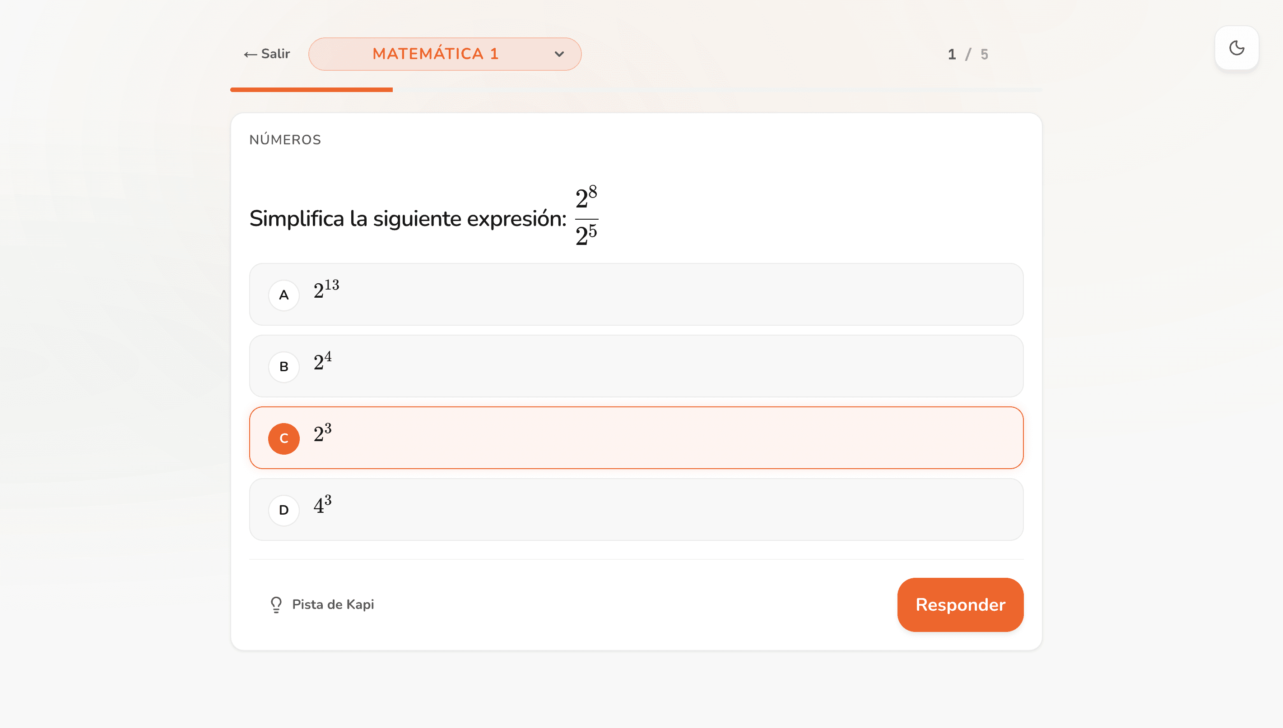Click the Salir exit link

point(267,54)
